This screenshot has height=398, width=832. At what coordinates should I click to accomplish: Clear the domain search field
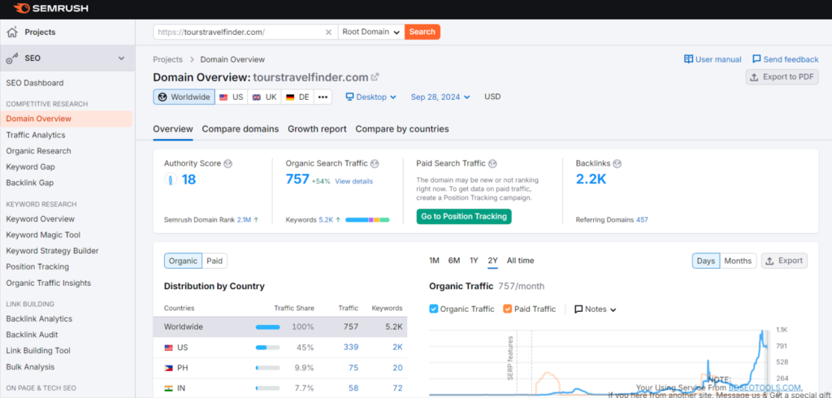pyautogui.click(x=328, y=32)
